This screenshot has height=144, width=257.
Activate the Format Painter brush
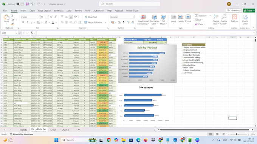click(x=12, y=24)
